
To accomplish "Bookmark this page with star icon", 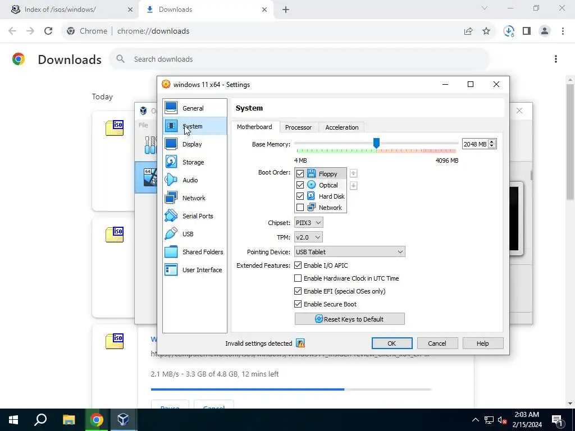I will 486,31.
